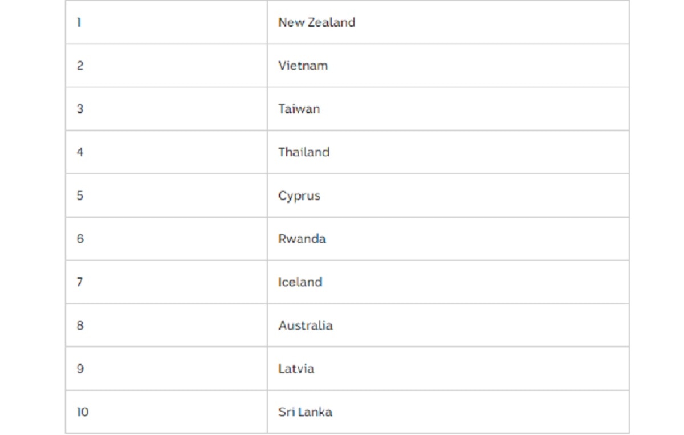Select the Thailand cell

pos(304,152)
